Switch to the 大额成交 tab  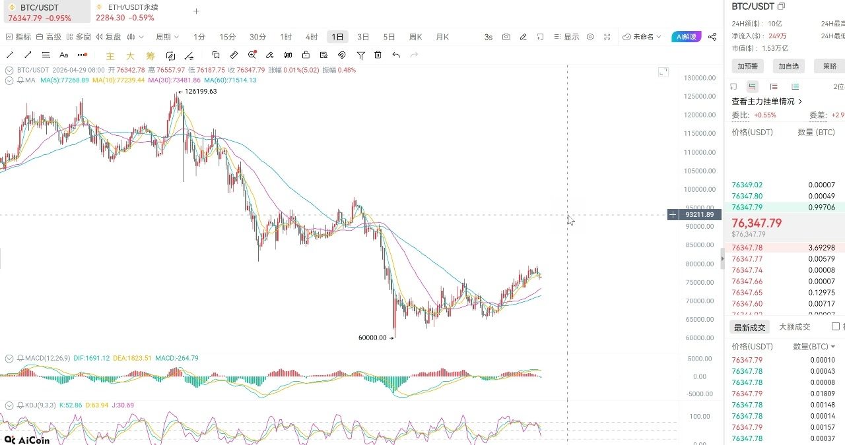(x=794, y=327)
